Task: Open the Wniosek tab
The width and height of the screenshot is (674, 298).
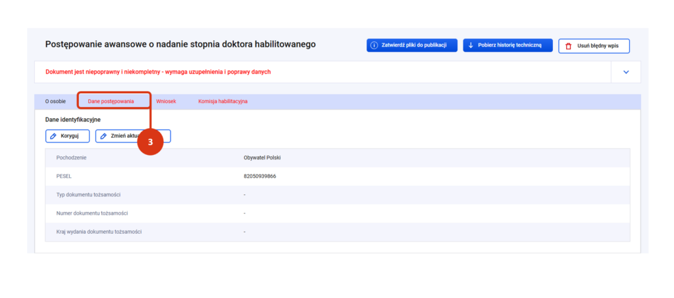Action: coord(166,102)
